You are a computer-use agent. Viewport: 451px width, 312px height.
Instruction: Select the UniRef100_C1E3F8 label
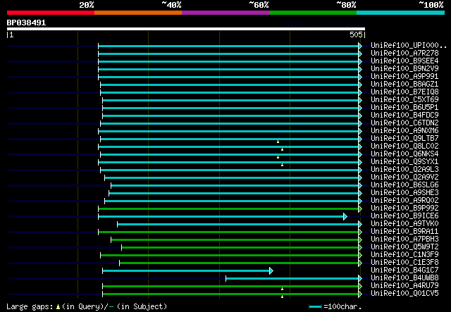coord(404,263)
